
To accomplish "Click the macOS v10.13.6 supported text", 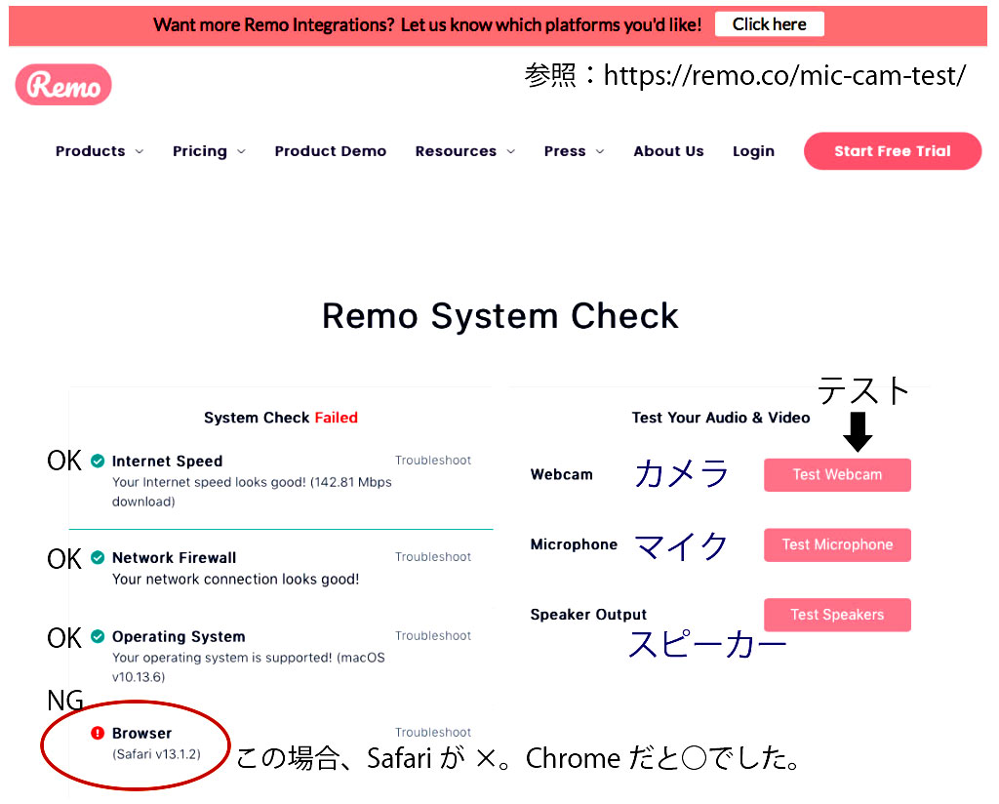I will point(249,667).
